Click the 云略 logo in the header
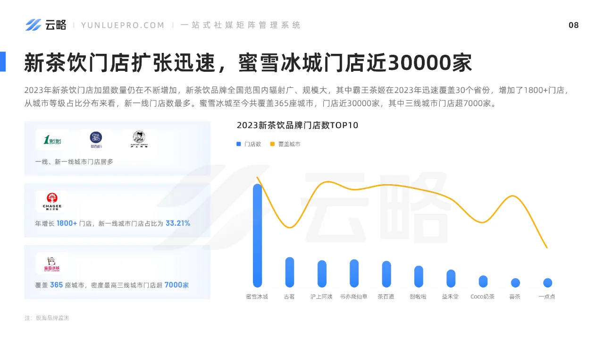The height and width of the screenshot is (340, 604). tap(46, 25)
